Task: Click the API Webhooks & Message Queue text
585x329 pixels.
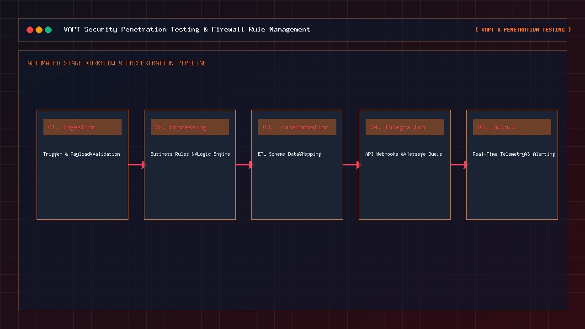Action: 404,154
